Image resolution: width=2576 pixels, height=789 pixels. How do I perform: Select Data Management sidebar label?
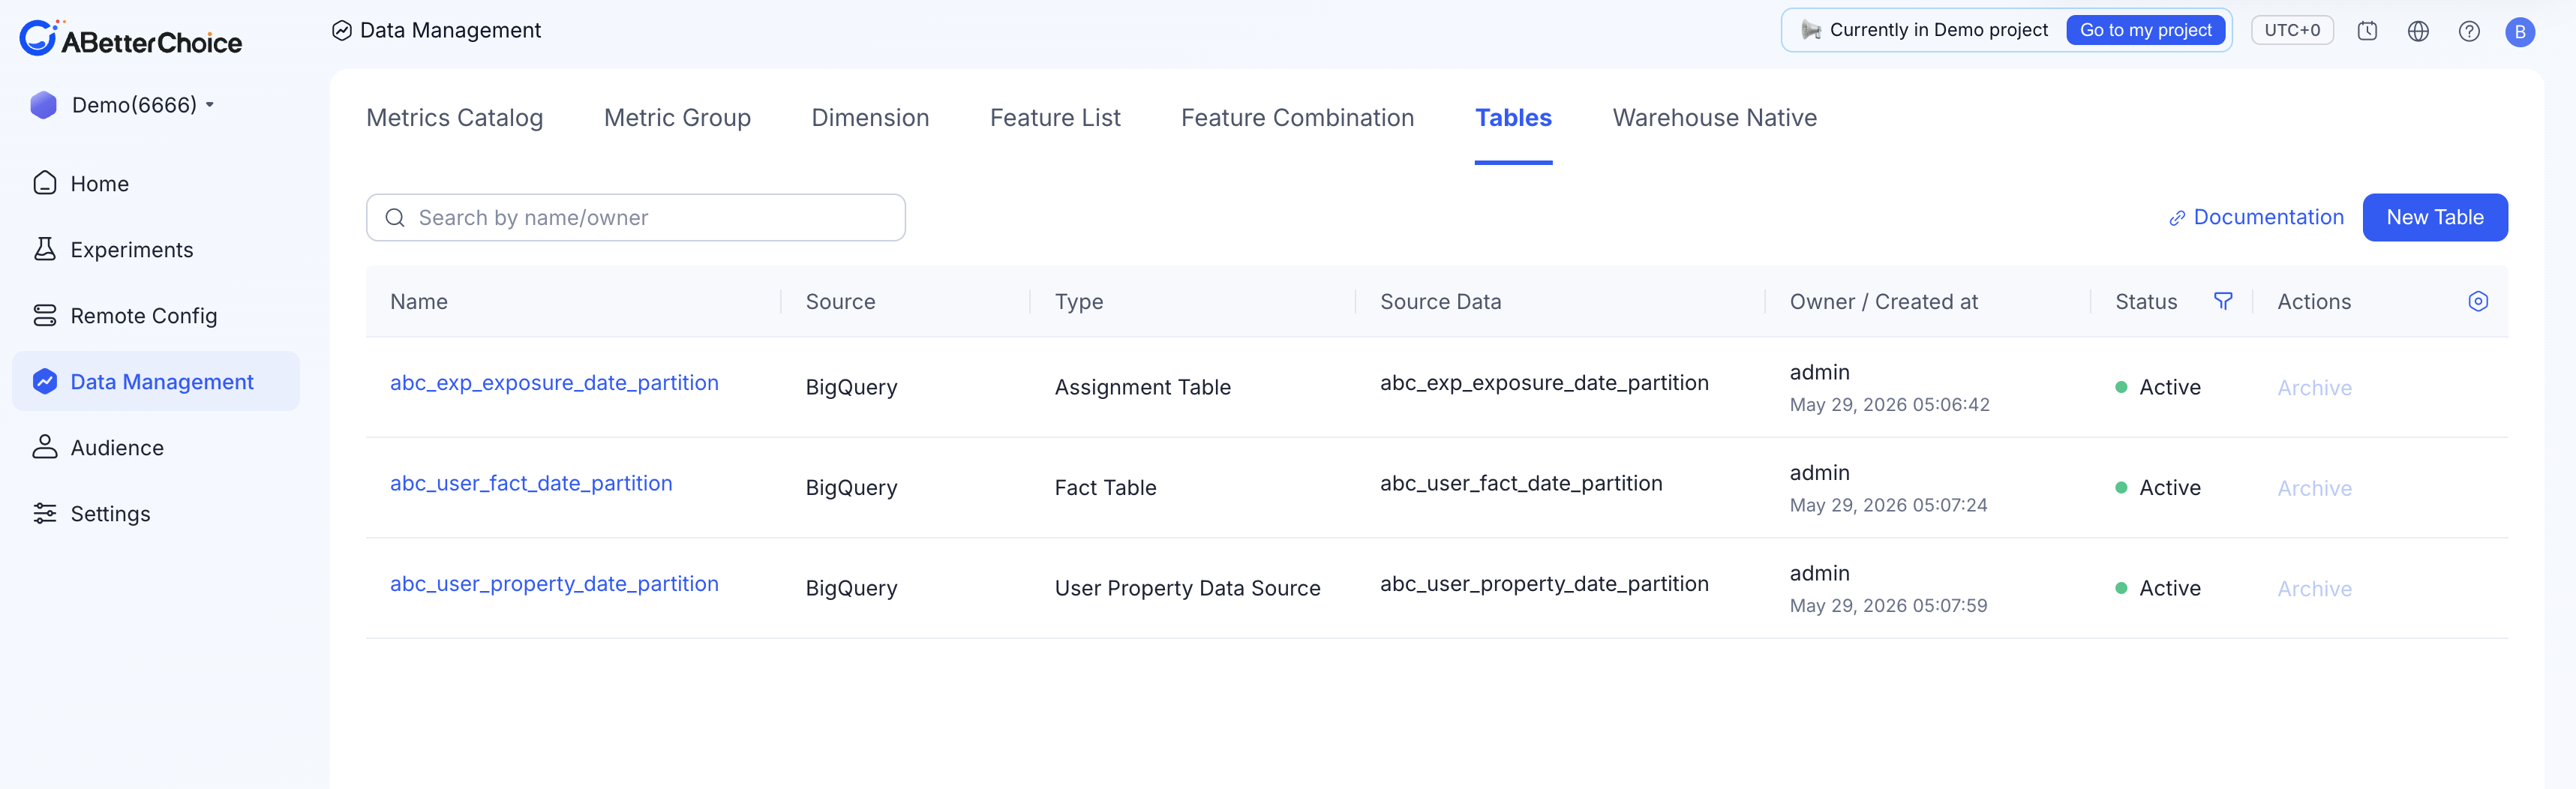162,382
